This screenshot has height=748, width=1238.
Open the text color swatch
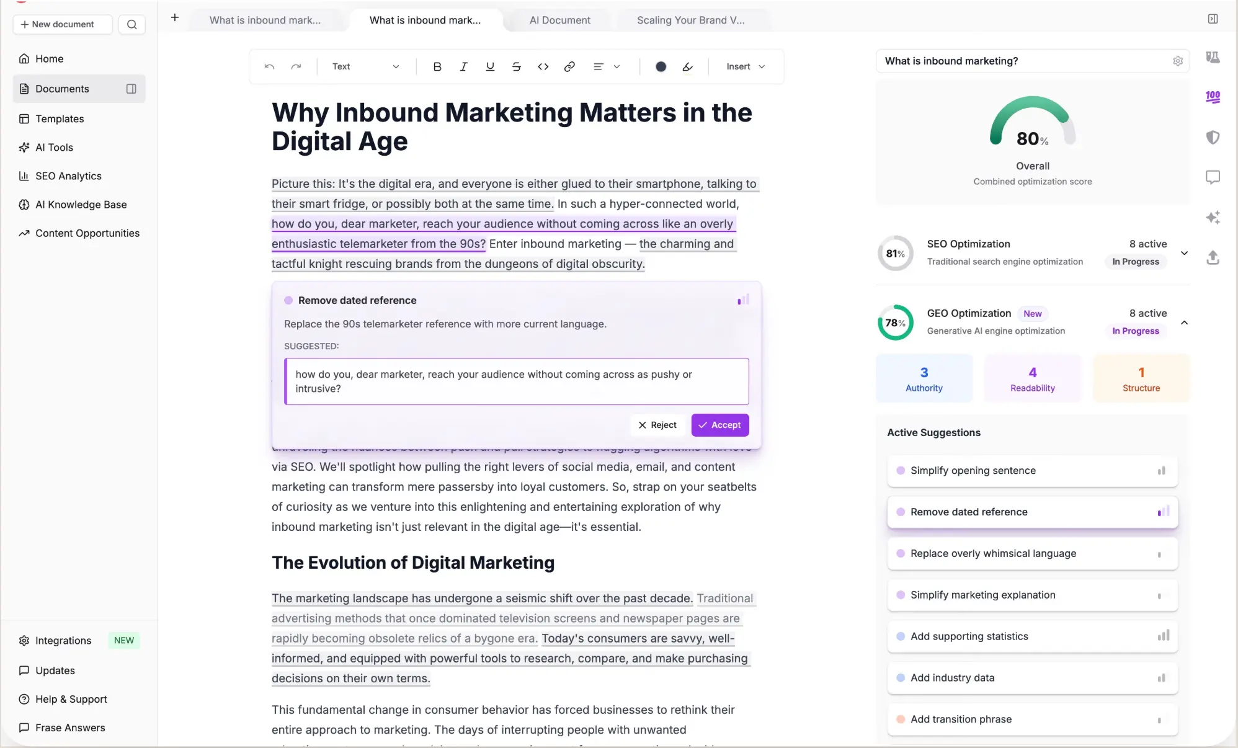coord(661,66)
